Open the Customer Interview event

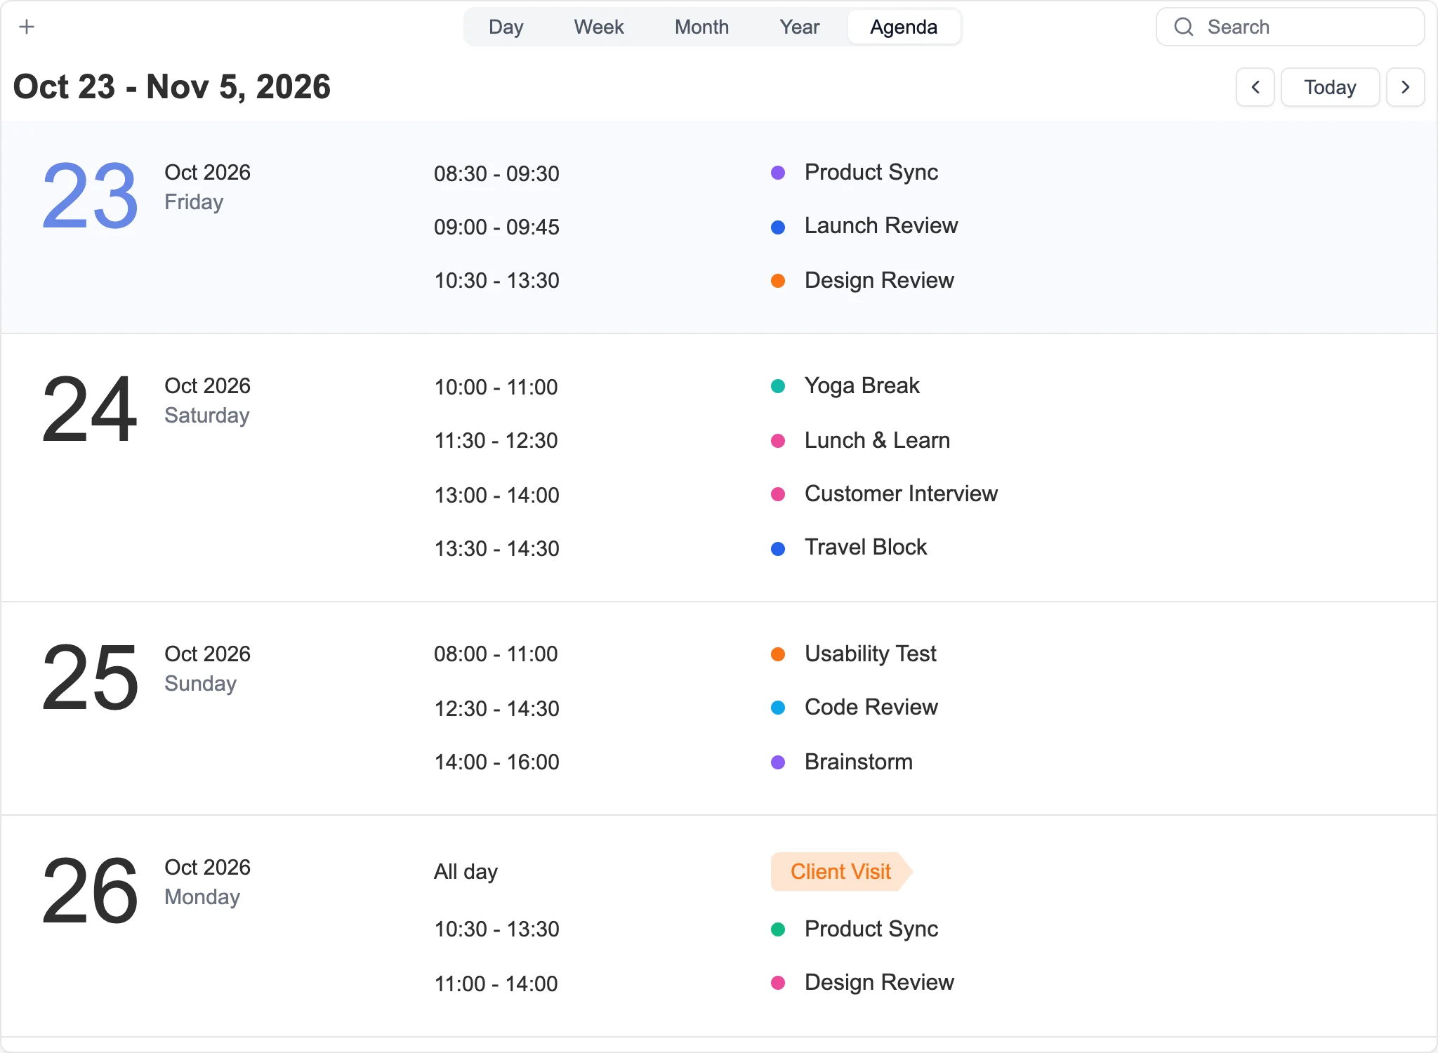[902, 494]
